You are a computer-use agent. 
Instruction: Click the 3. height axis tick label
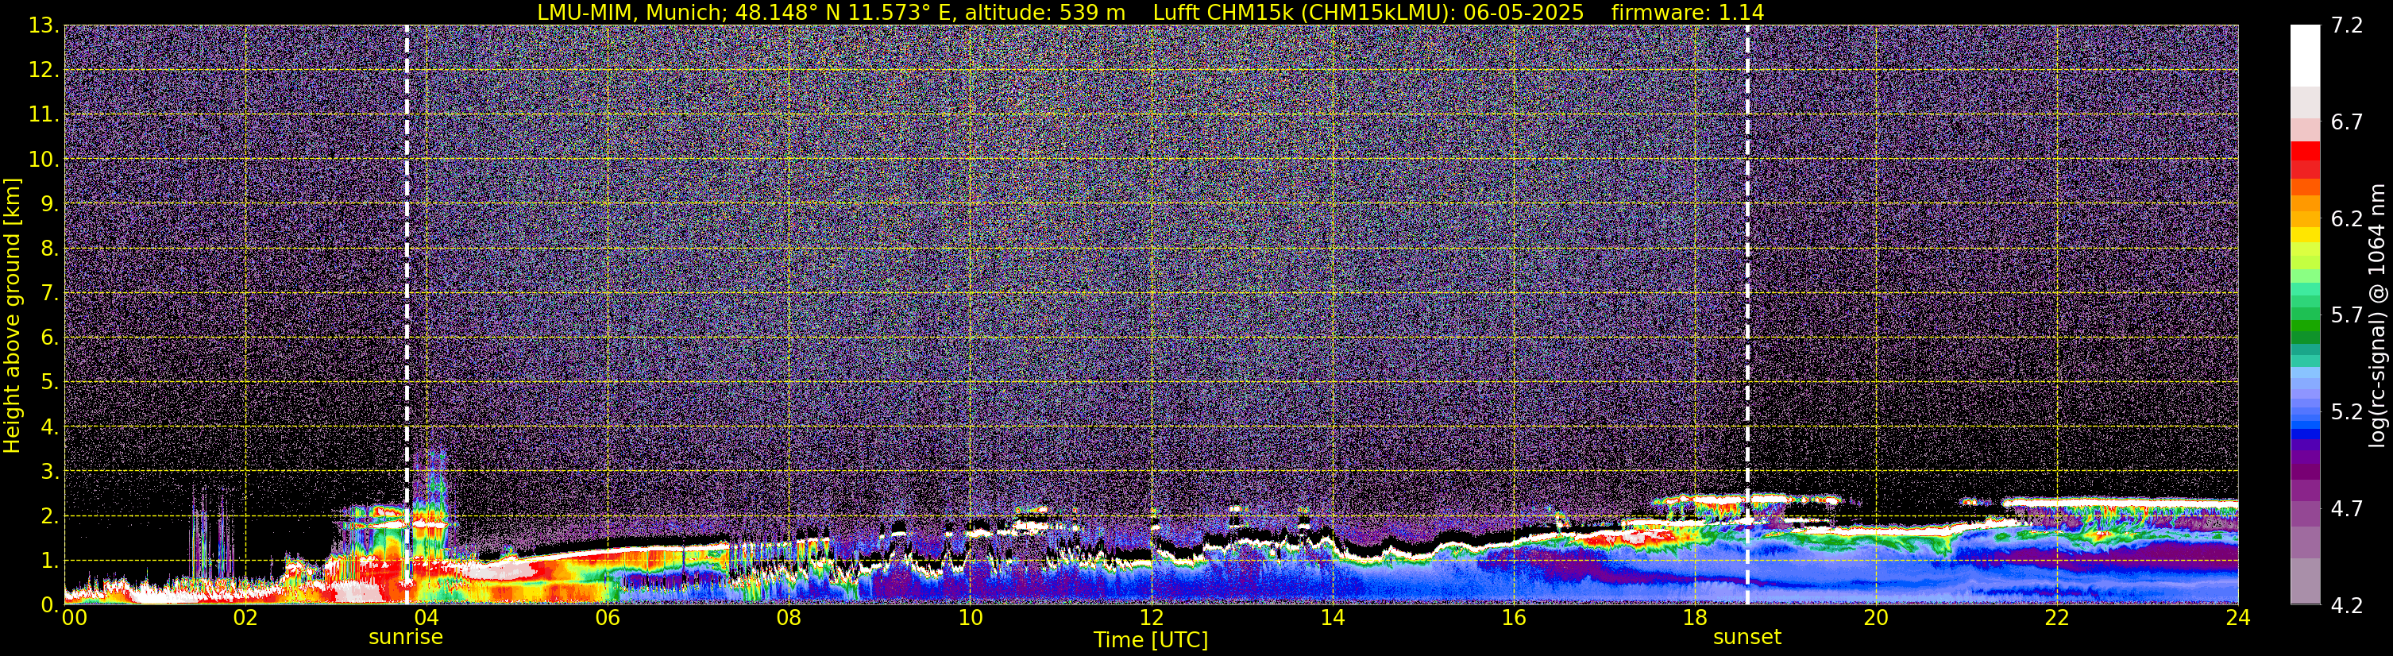[50, 471]
